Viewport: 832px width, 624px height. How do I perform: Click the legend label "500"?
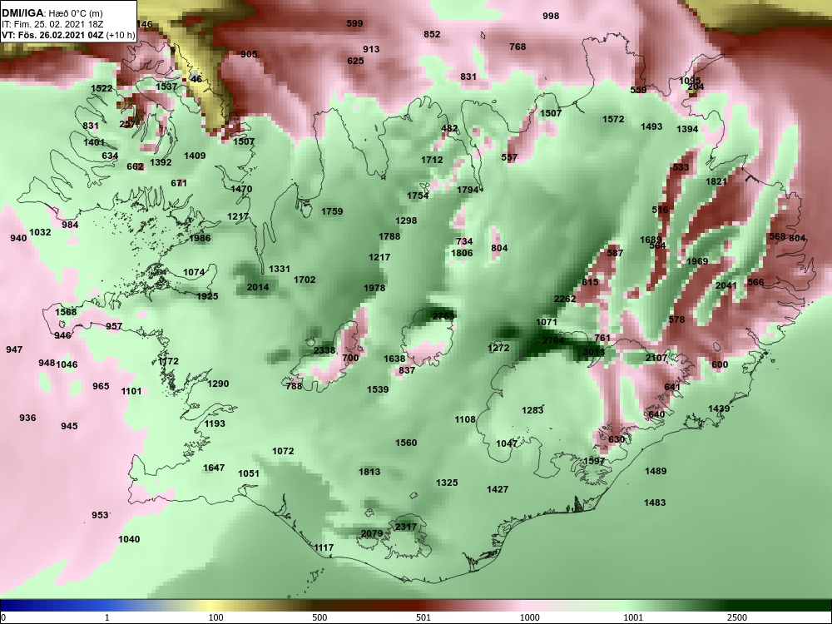[x=319, y=617]
